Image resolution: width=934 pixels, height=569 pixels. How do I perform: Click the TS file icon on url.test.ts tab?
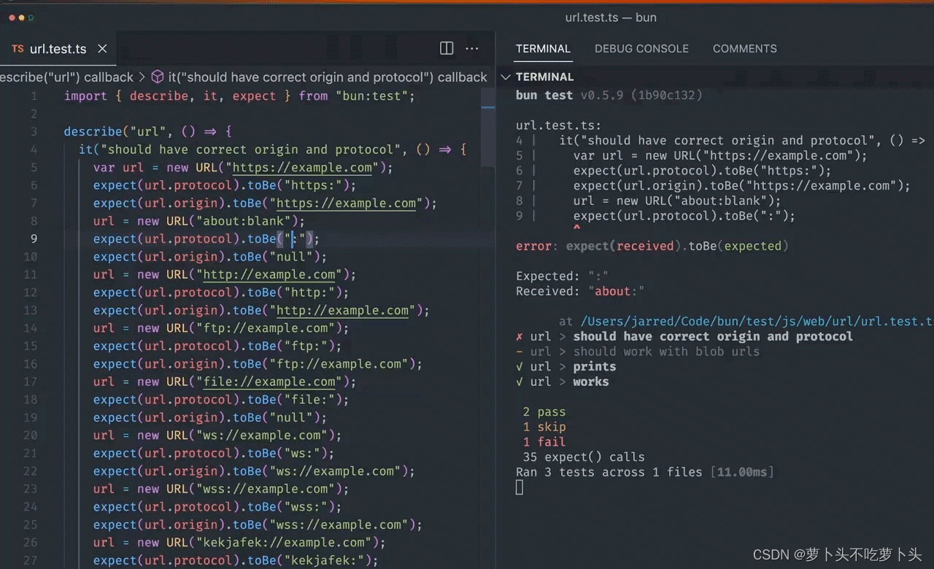(18, 49)
